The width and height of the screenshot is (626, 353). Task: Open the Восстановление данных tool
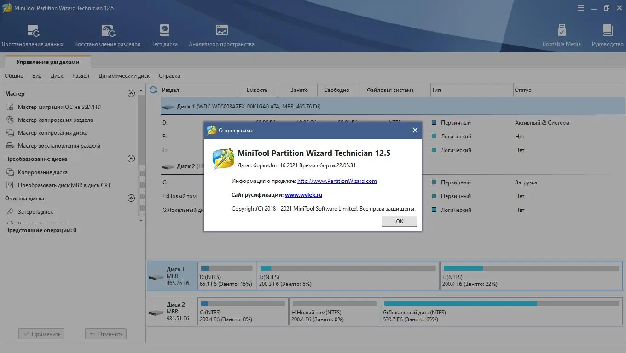tap(34, 34)
